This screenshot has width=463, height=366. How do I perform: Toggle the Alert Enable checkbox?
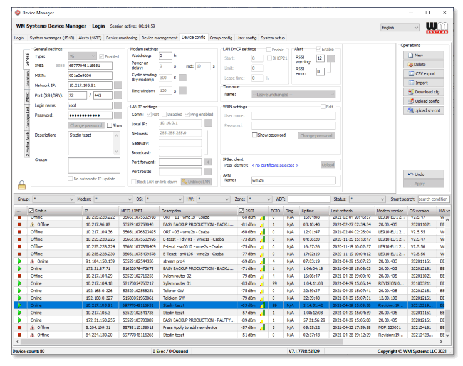(319, 49)
